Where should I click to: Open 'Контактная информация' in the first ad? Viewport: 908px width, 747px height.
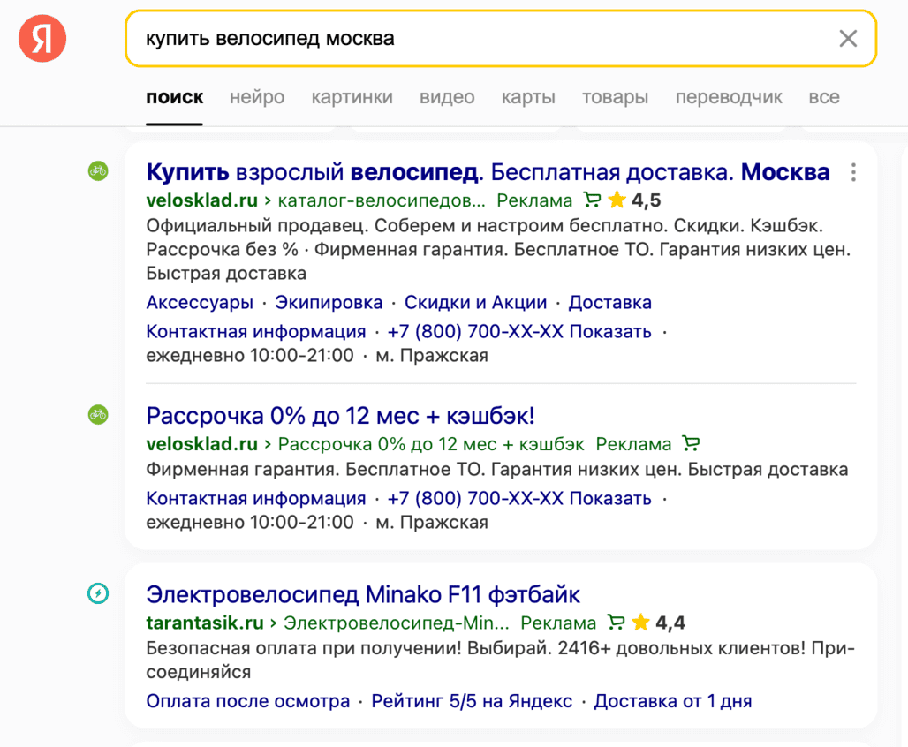click(x=256, y=331)
